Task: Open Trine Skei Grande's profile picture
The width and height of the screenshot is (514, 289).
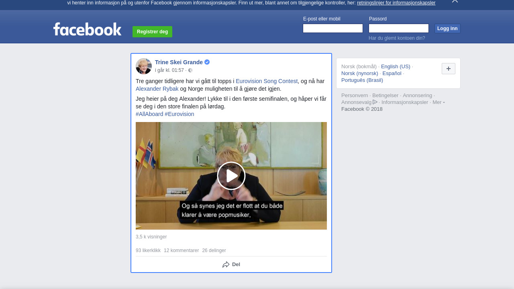Action: coord(144,66)
